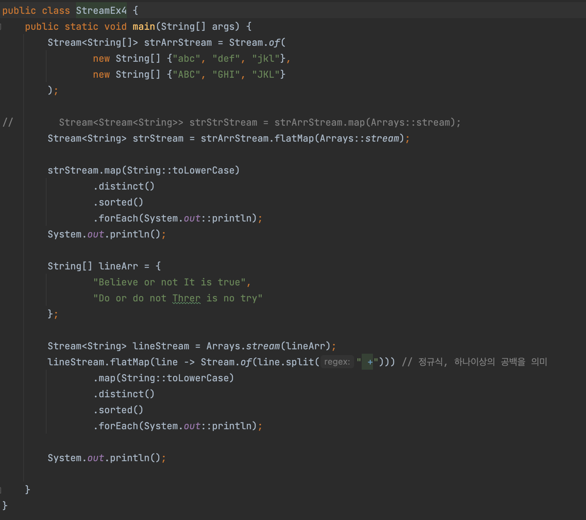Image resolution: width=586 pixels, height=520 pixels.
Task: Click the Stream.of( call
Action: click(257, 42)
